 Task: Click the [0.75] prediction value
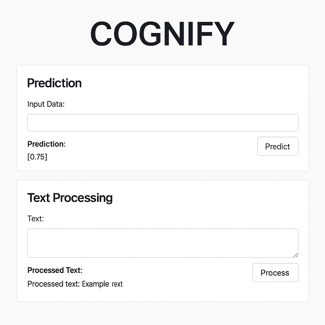click(37, 157)
